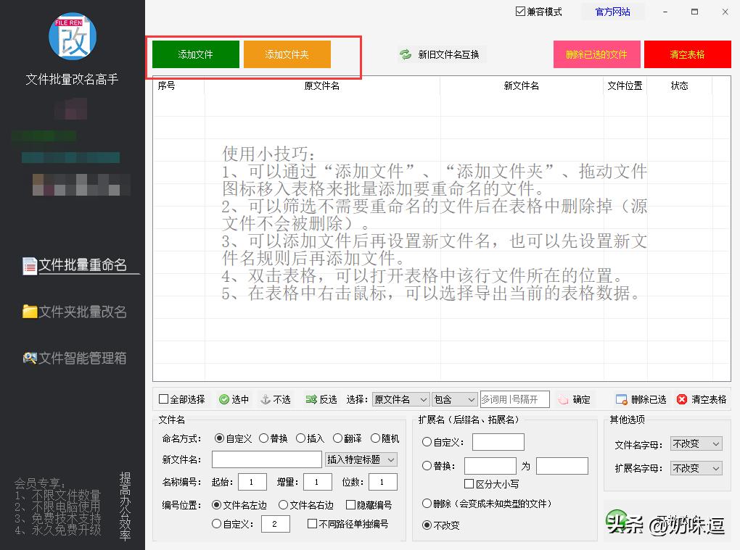The image size is (740, 550).
Task: Click the 删除已选 delete icon
Action: (620, 399)
